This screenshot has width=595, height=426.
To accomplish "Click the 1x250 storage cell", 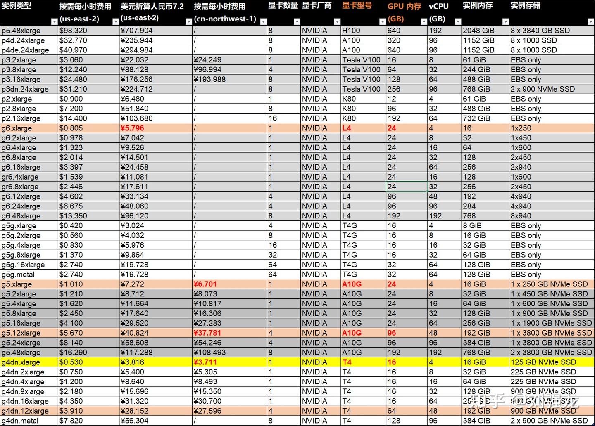I will 552,128.
